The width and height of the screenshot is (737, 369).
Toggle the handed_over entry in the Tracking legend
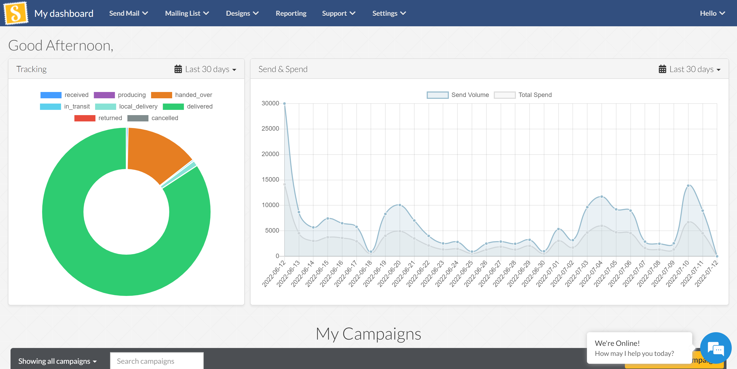(x=193, y=95)
